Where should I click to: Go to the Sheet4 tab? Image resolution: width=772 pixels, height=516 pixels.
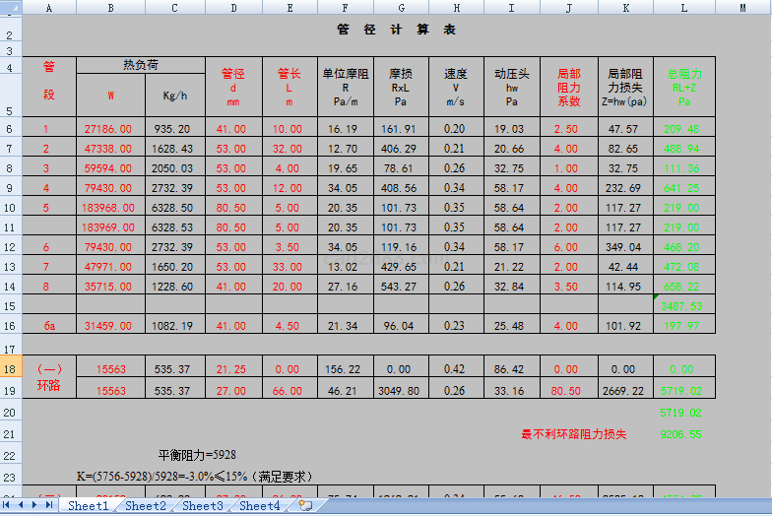click(x=259, y=505)
